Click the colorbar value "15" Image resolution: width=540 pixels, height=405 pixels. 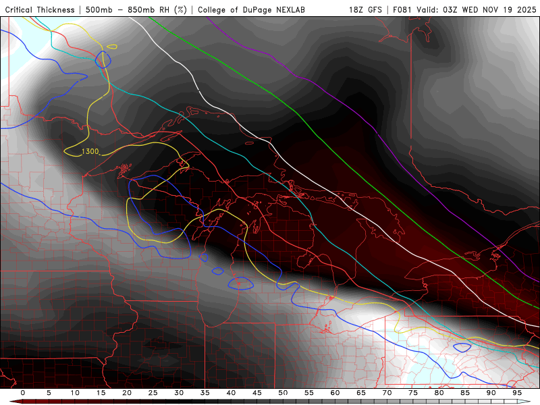[101, 393]
